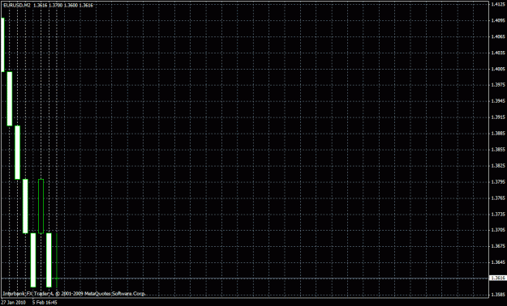Select the hollow green bullish candle
Screen dimensions: 507x306
41,206
